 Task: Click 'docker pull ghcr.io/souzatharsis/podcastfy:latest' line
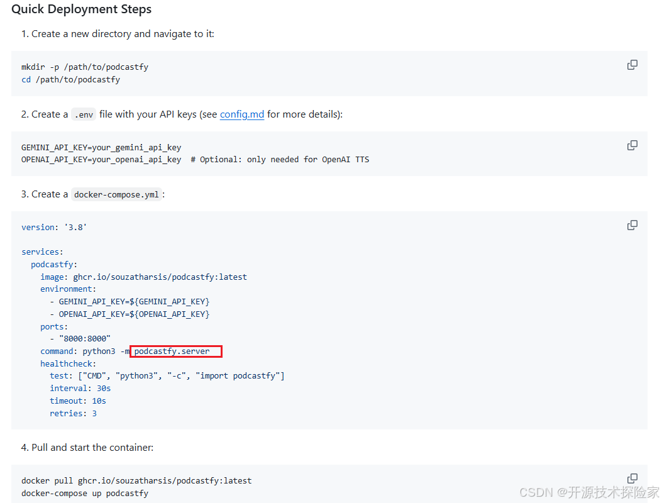point(136,481)
